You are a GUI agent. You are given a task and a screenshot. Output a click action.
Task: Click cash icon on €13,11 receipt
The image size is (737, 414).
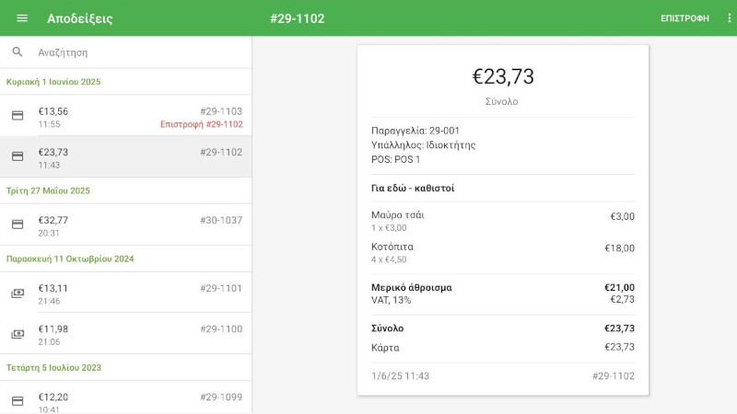18,293
